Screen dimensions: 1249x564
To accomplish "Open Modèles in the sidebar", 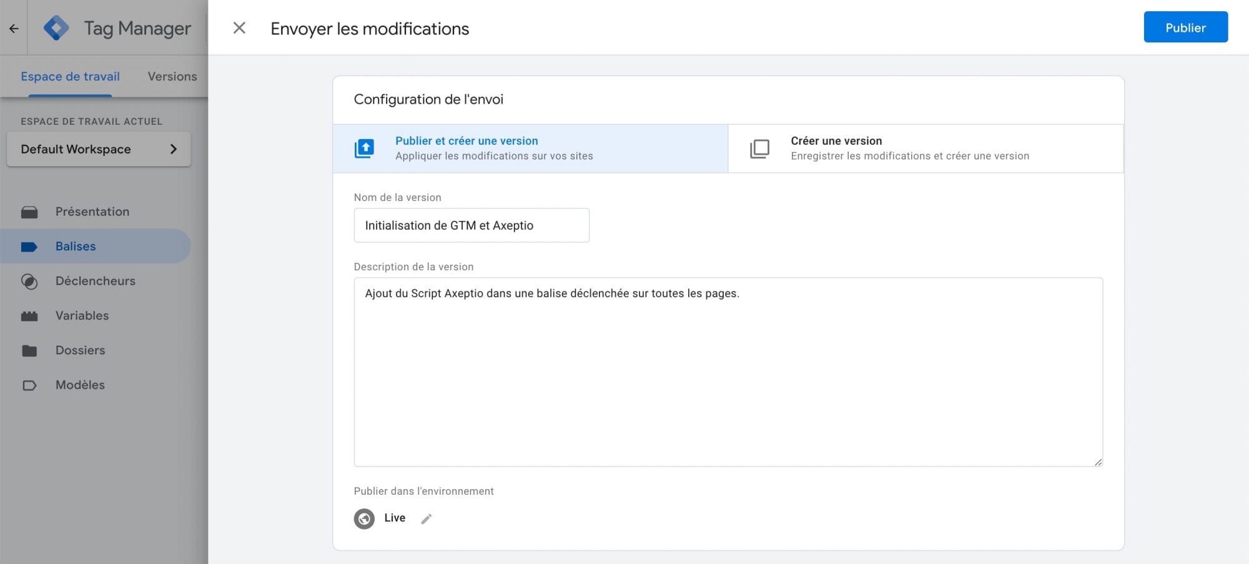I will coord(96,384).
